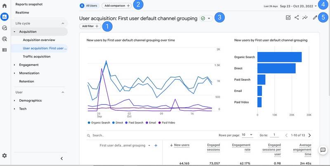Sort by Engaged sessions column header

pyautogui.click(x=213, y=147)
